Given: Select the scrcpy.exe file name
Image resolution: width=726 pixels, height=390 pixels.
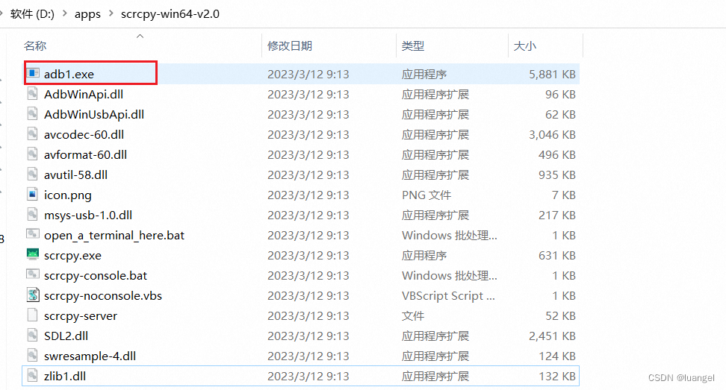Looking at the screenshot, I should 72,256.
